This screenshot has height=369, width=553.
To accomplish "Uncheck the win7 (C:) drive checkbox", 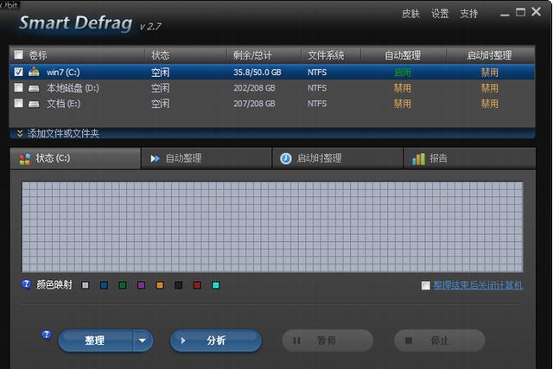I will click(18, 72).
